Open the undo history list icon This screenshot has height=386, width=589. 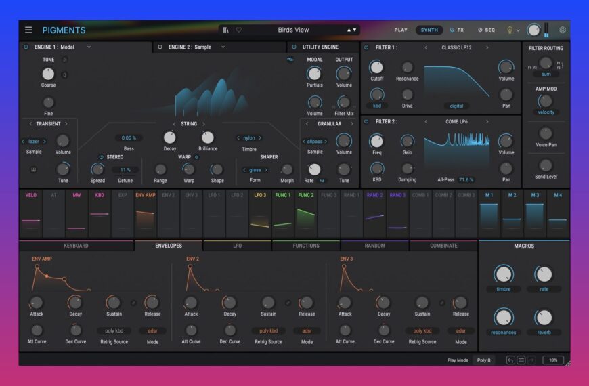(521, 360)
